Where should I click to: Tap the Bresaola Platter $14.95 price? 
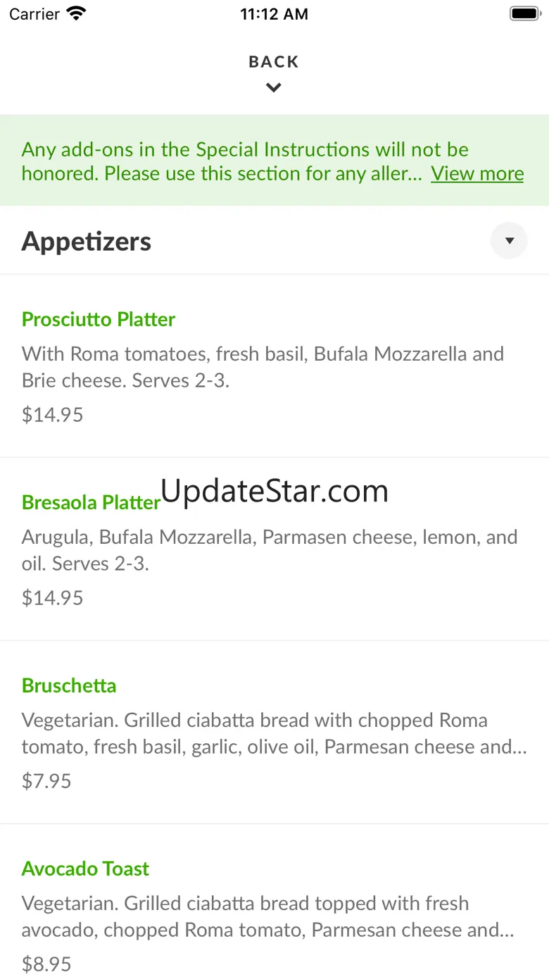(53, 597)
